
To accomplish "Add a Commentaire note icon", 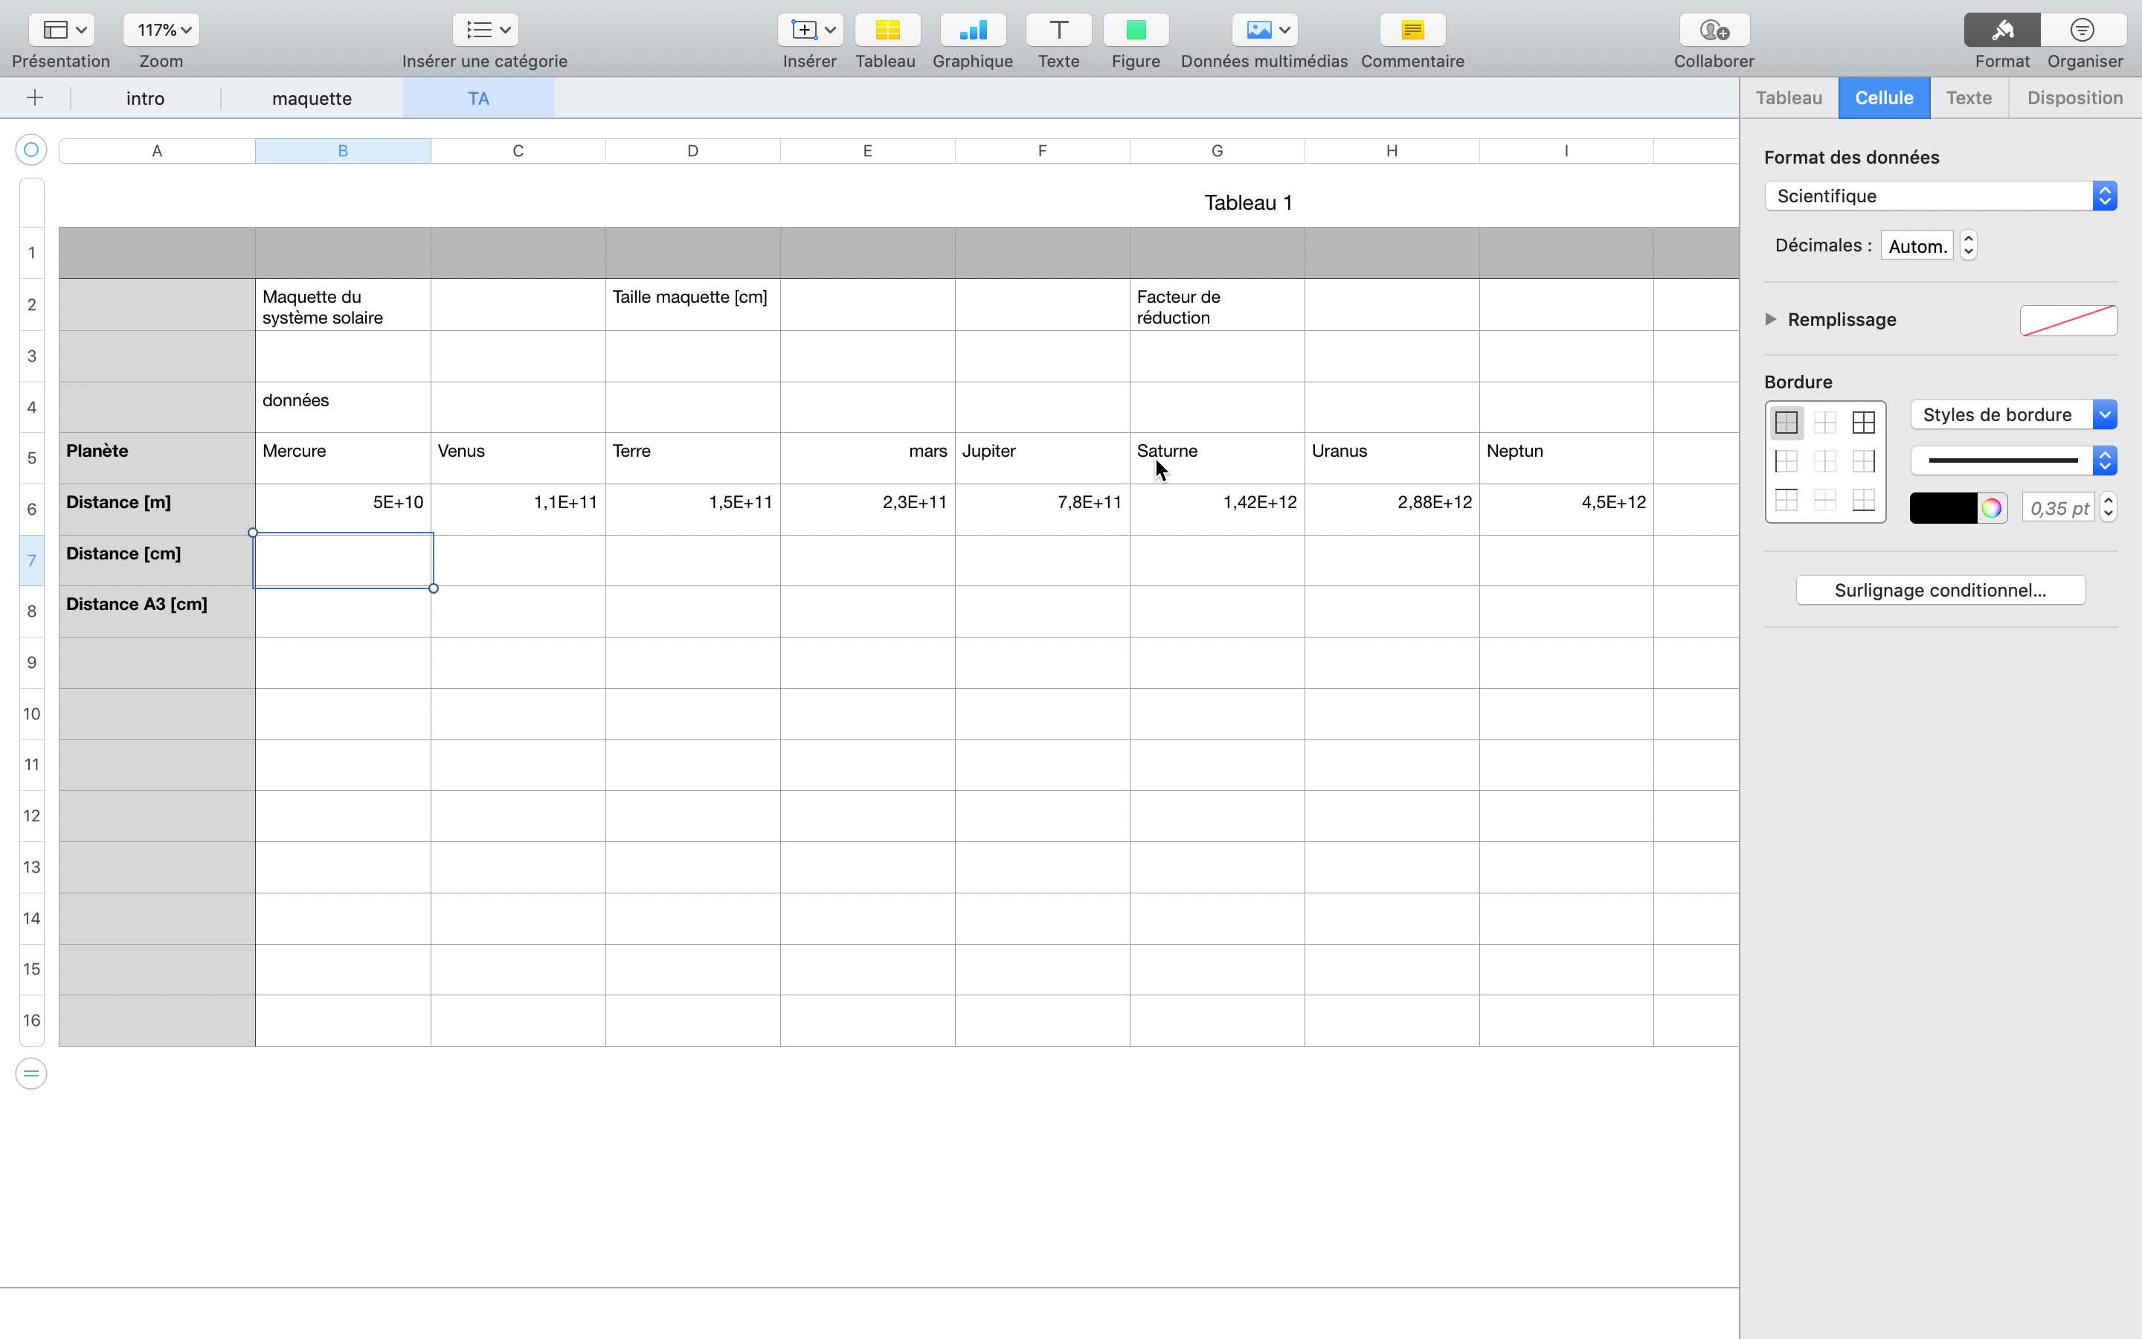I will (1412, 30).
